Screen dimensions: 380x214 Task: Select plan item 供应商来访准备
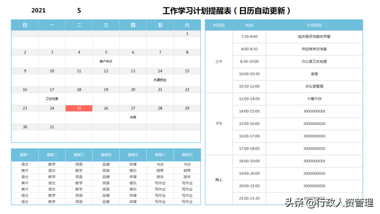pos(314,49)
